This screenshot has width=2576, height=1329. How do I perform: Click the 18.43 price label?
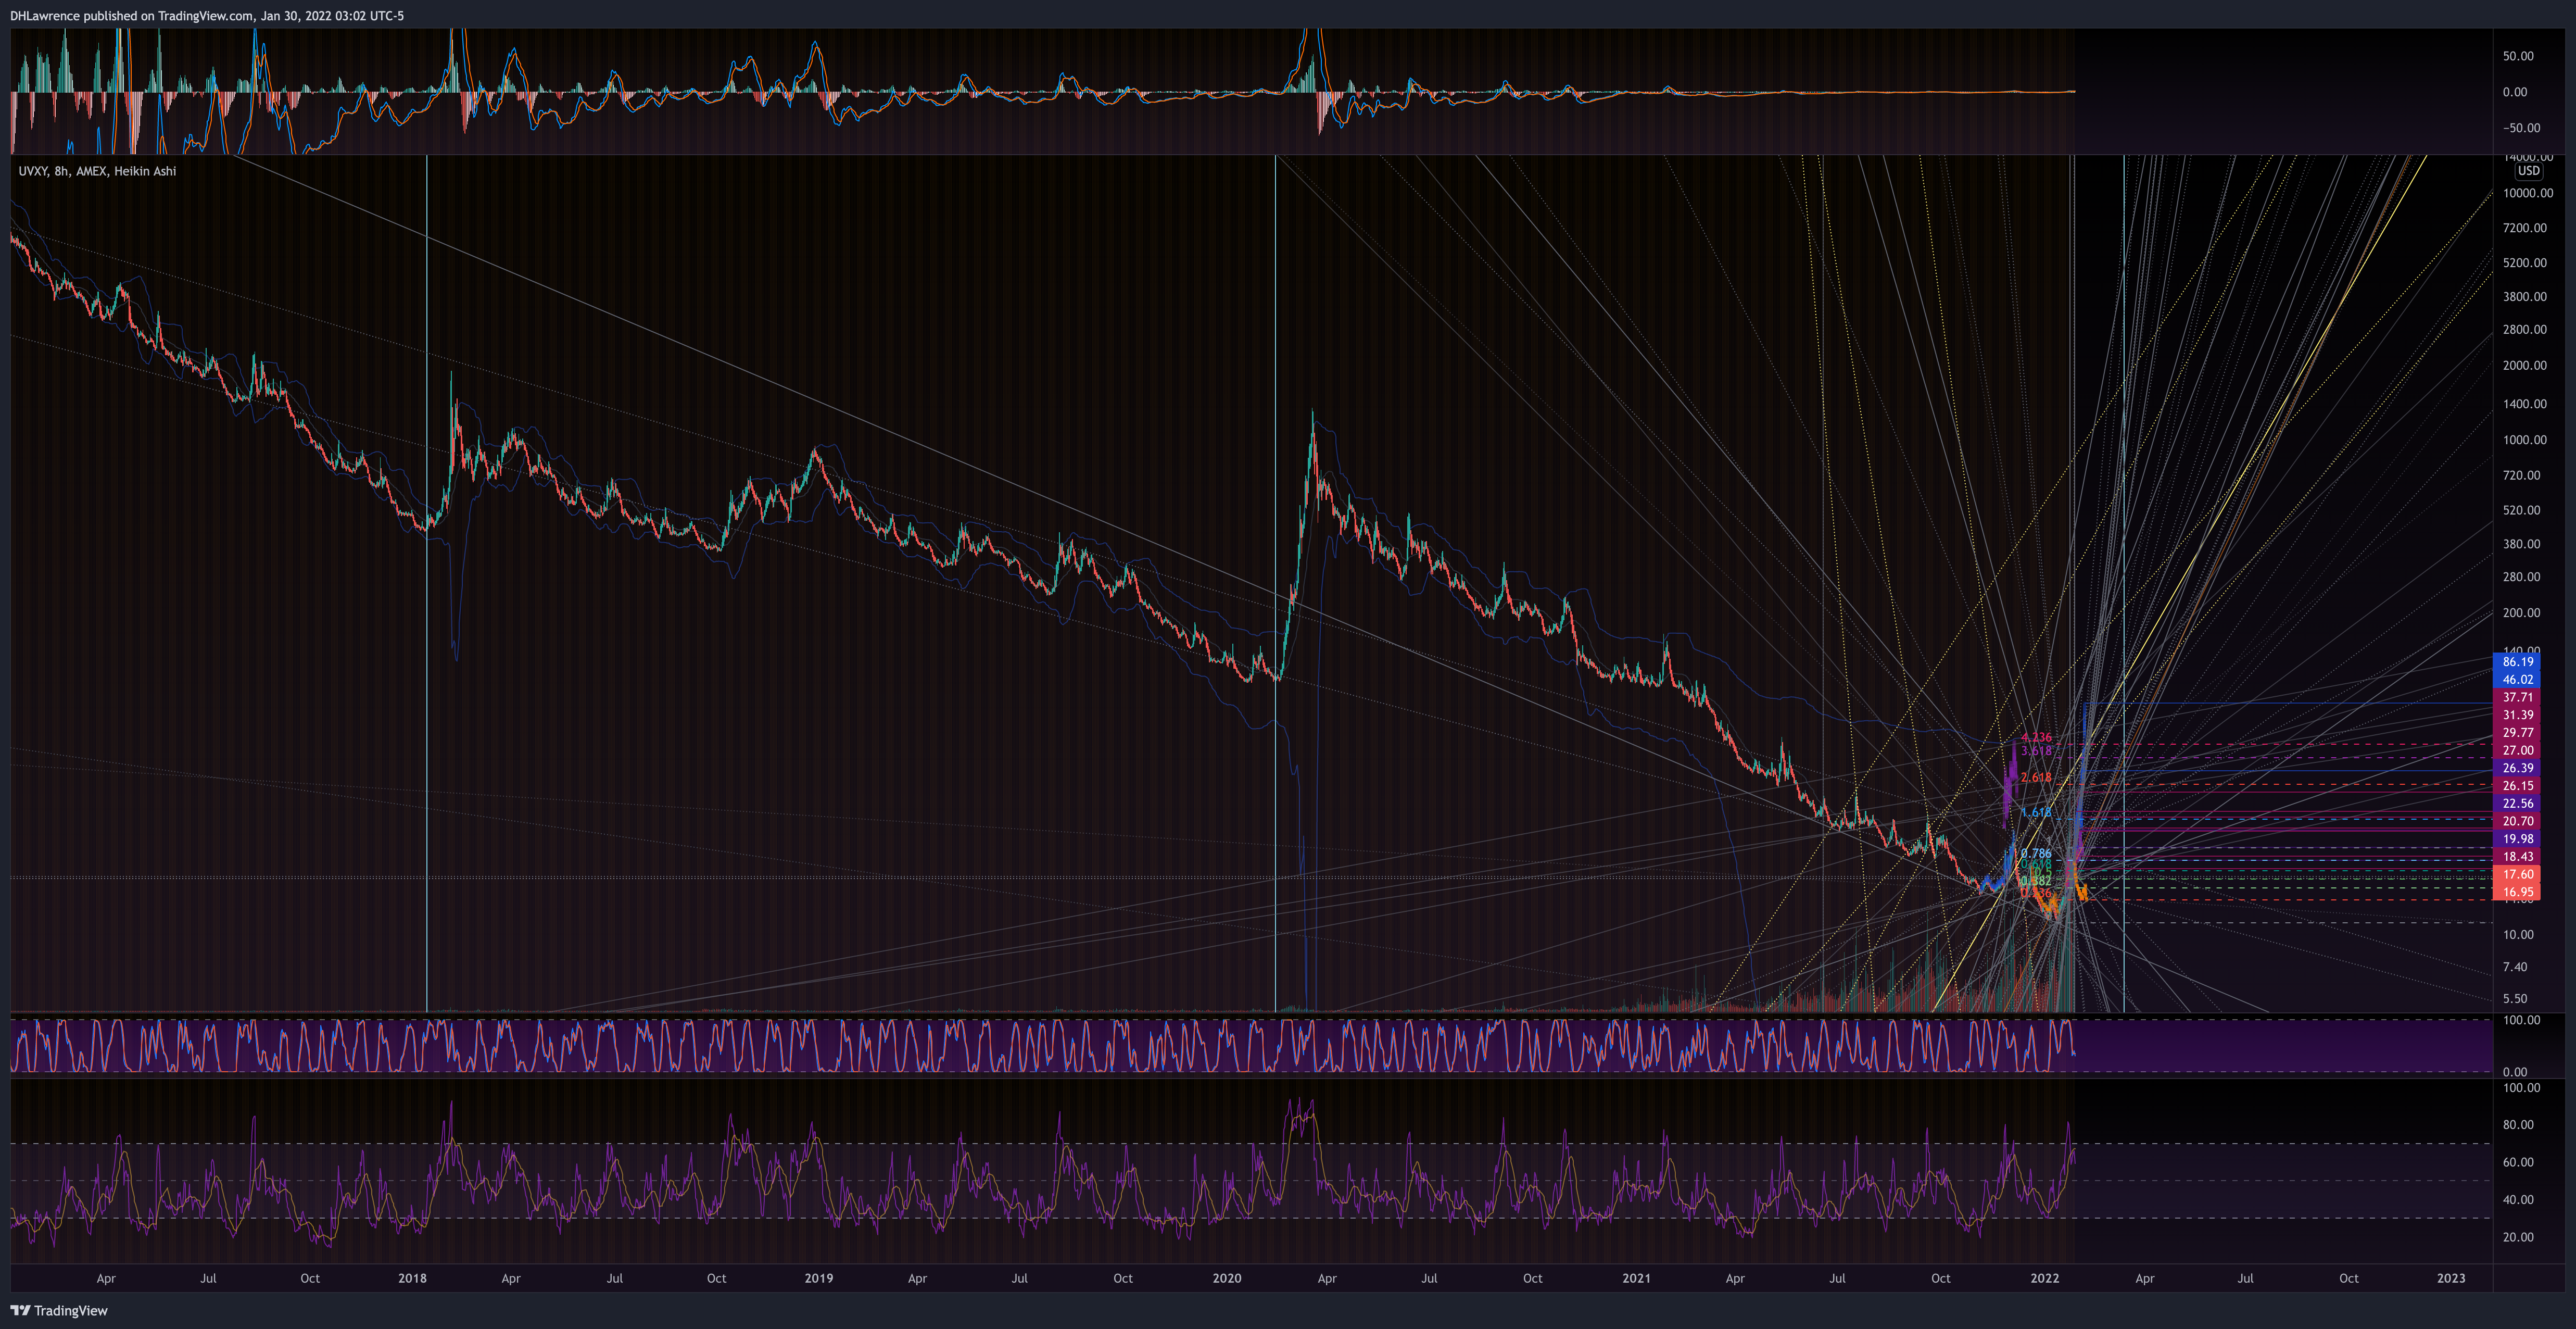click(2518, 857)
